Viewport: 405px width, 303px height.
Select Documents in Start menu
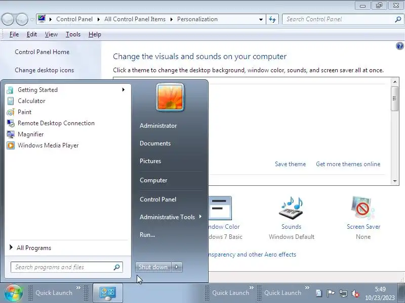(155, 143)
